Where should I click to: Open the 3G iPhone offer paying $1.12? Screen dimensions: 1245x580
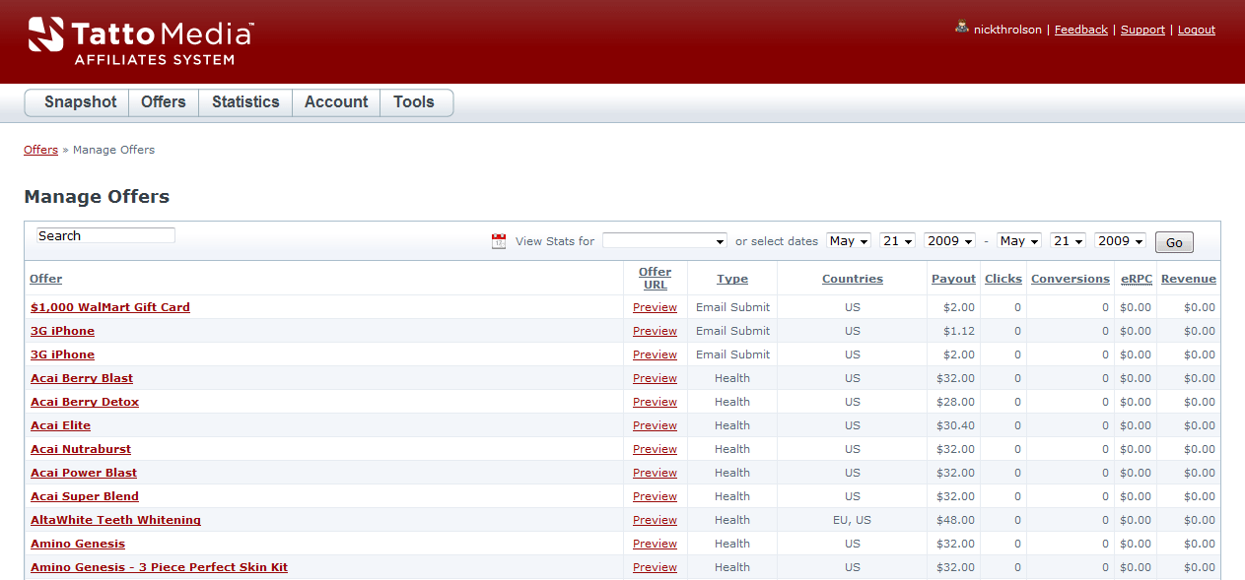tap(62, 331)
